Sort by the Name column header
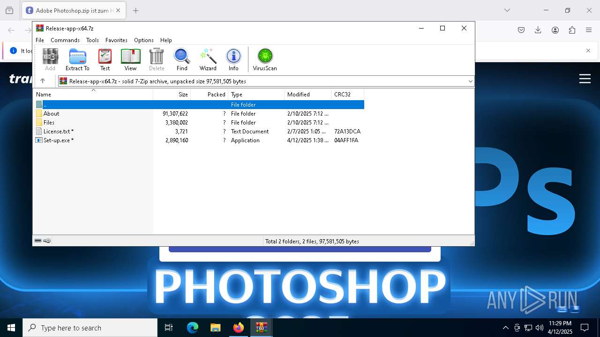This screenshot has height=337, width=600. 93,95
